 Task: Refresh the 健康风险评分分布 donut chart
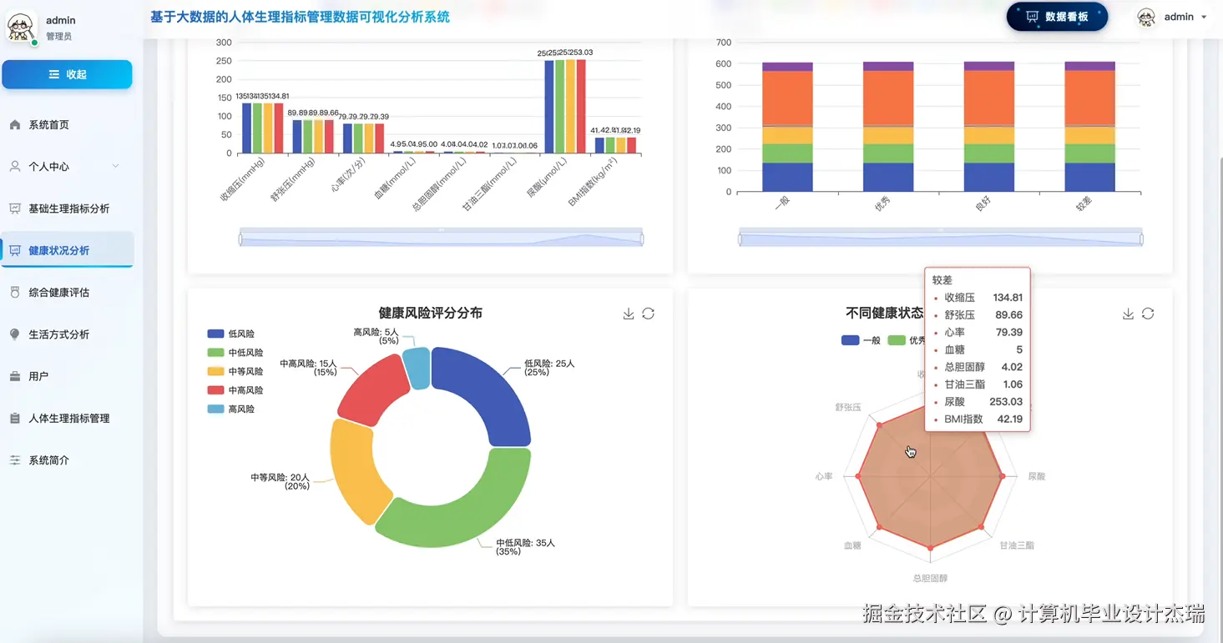[x=648, y=314]
